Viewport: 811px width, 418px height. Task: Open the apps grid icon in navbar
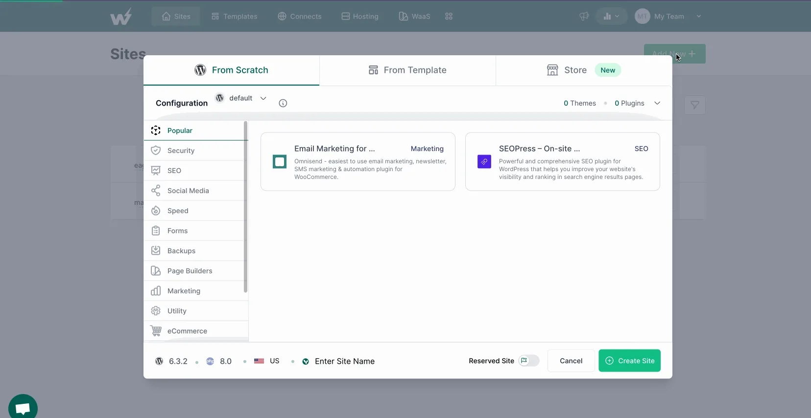[449, 17]
